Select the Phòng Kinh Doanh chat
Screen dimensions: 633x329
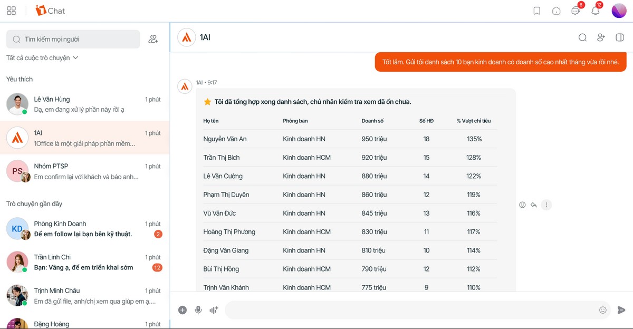click(84, 229)
